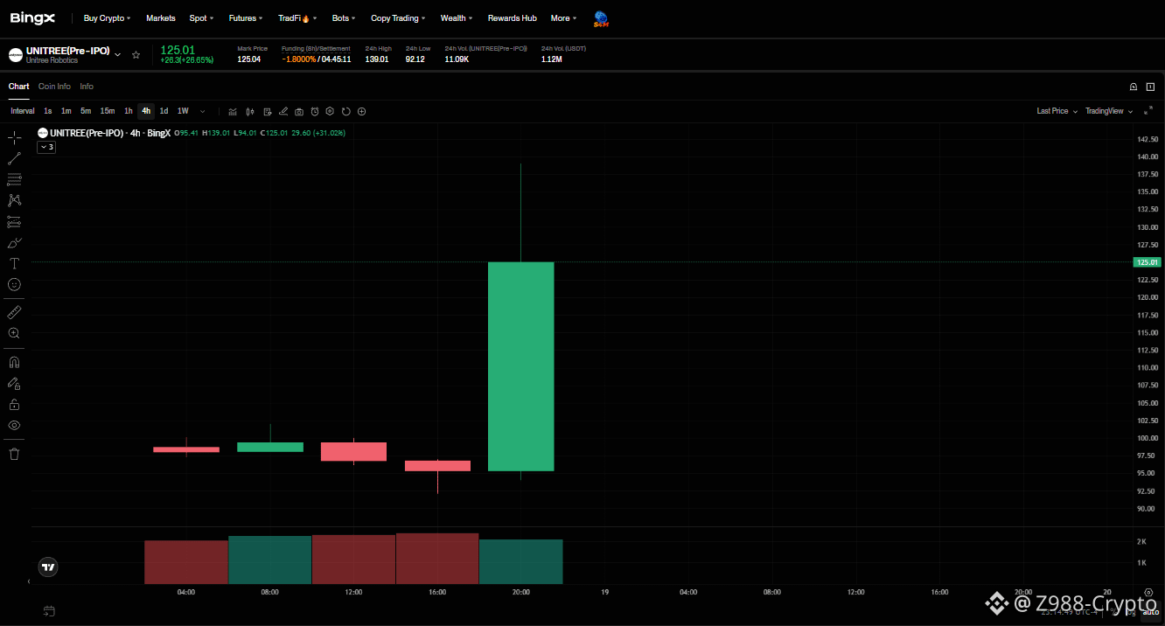
Task: Open the More menu
Action: (563, 17)
